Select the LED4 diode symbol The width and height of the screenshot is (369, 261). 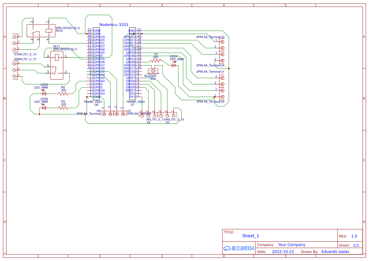pos(174,65)
